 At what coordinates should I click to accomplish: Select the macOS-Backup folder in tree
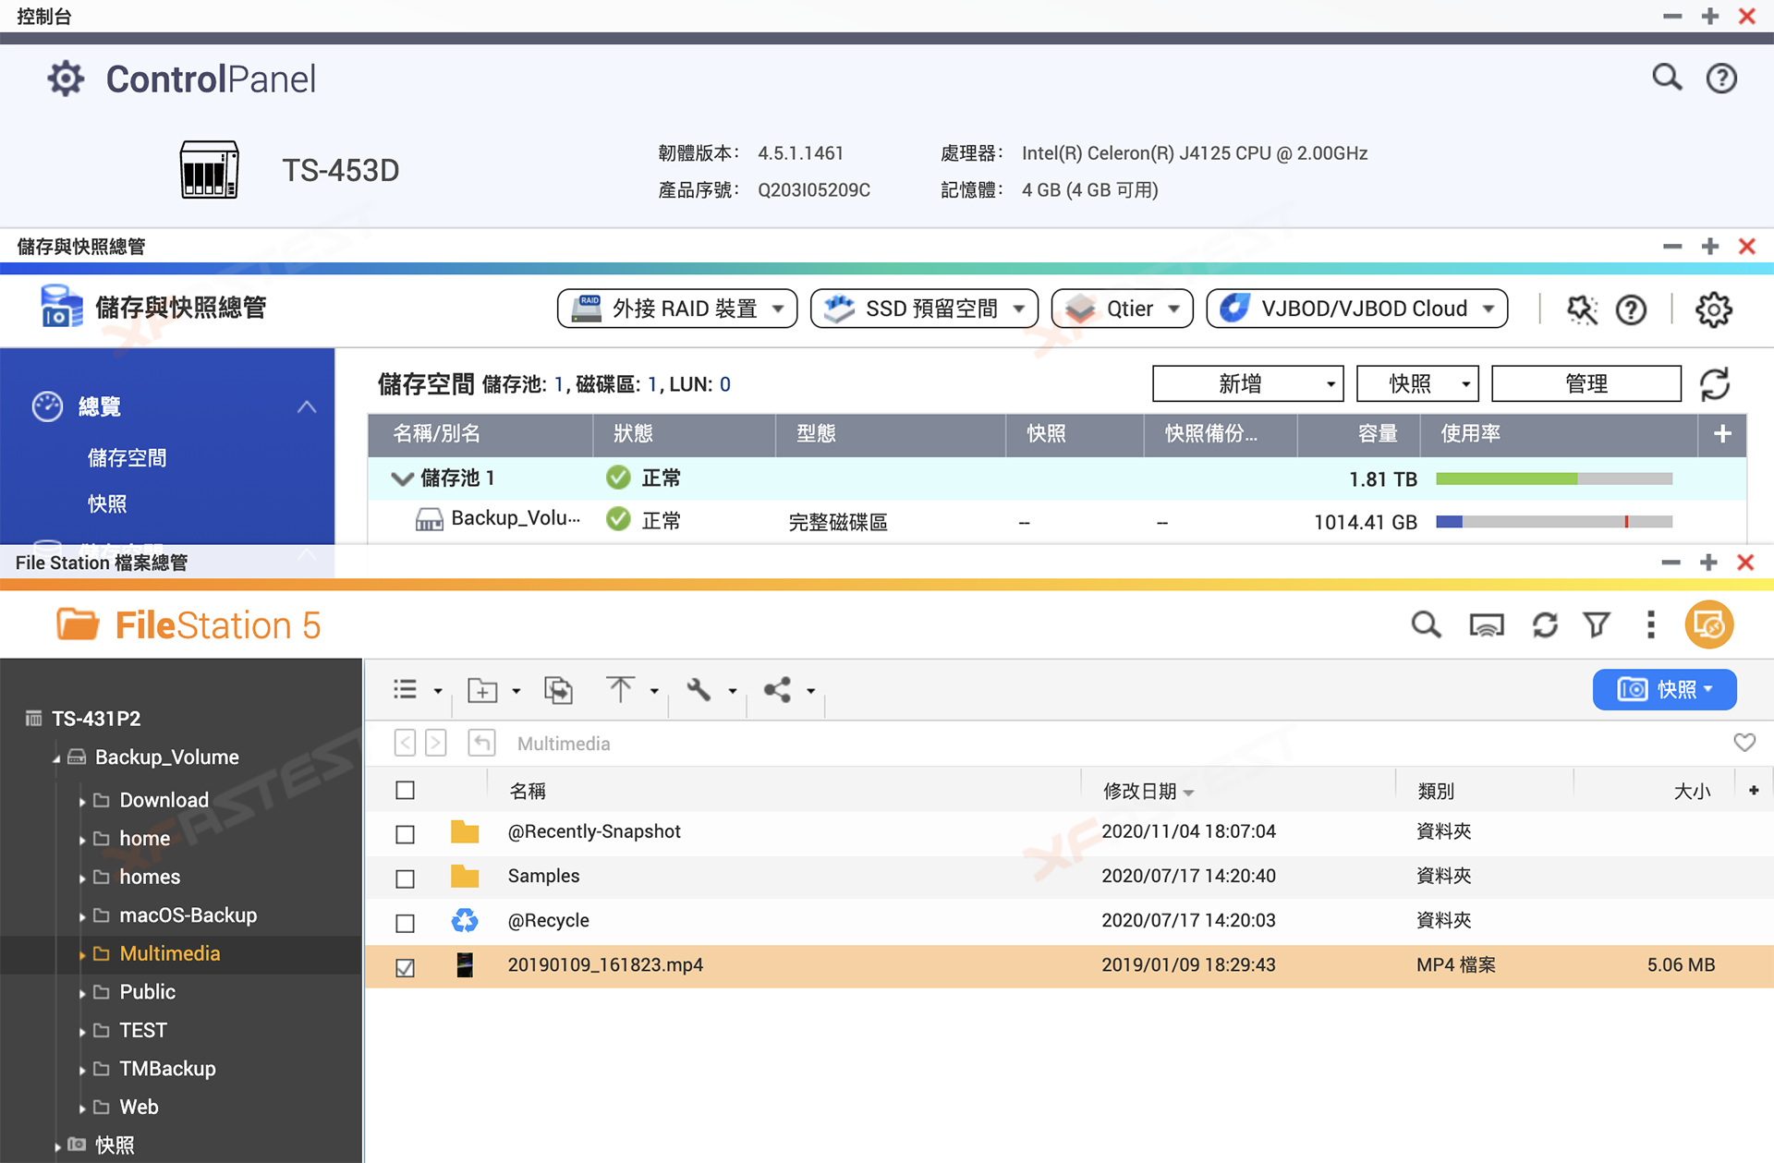coord(188,915)
